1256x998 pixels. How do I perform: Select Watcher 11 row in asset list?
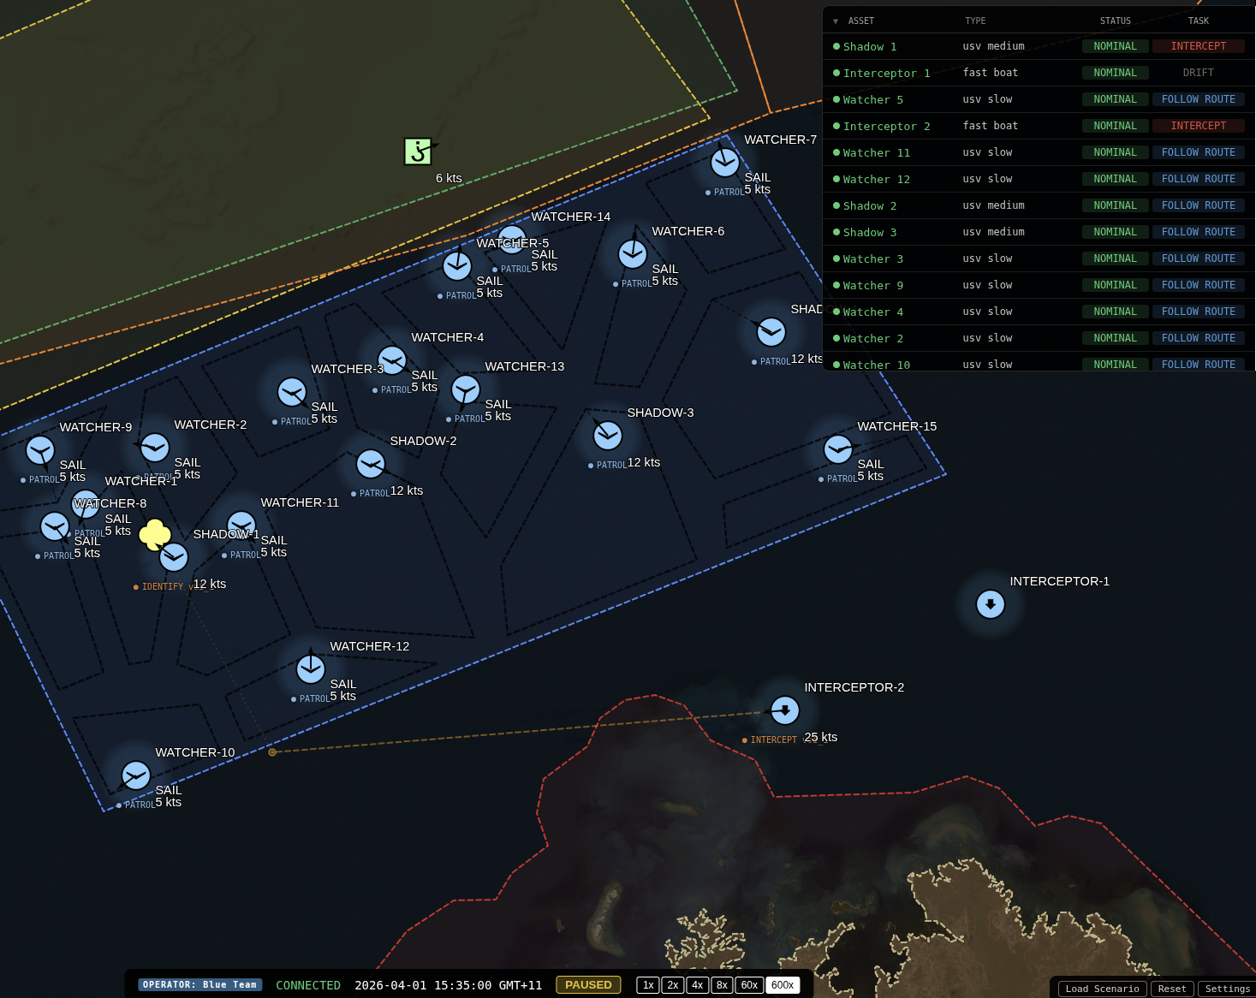point(1039,152)
